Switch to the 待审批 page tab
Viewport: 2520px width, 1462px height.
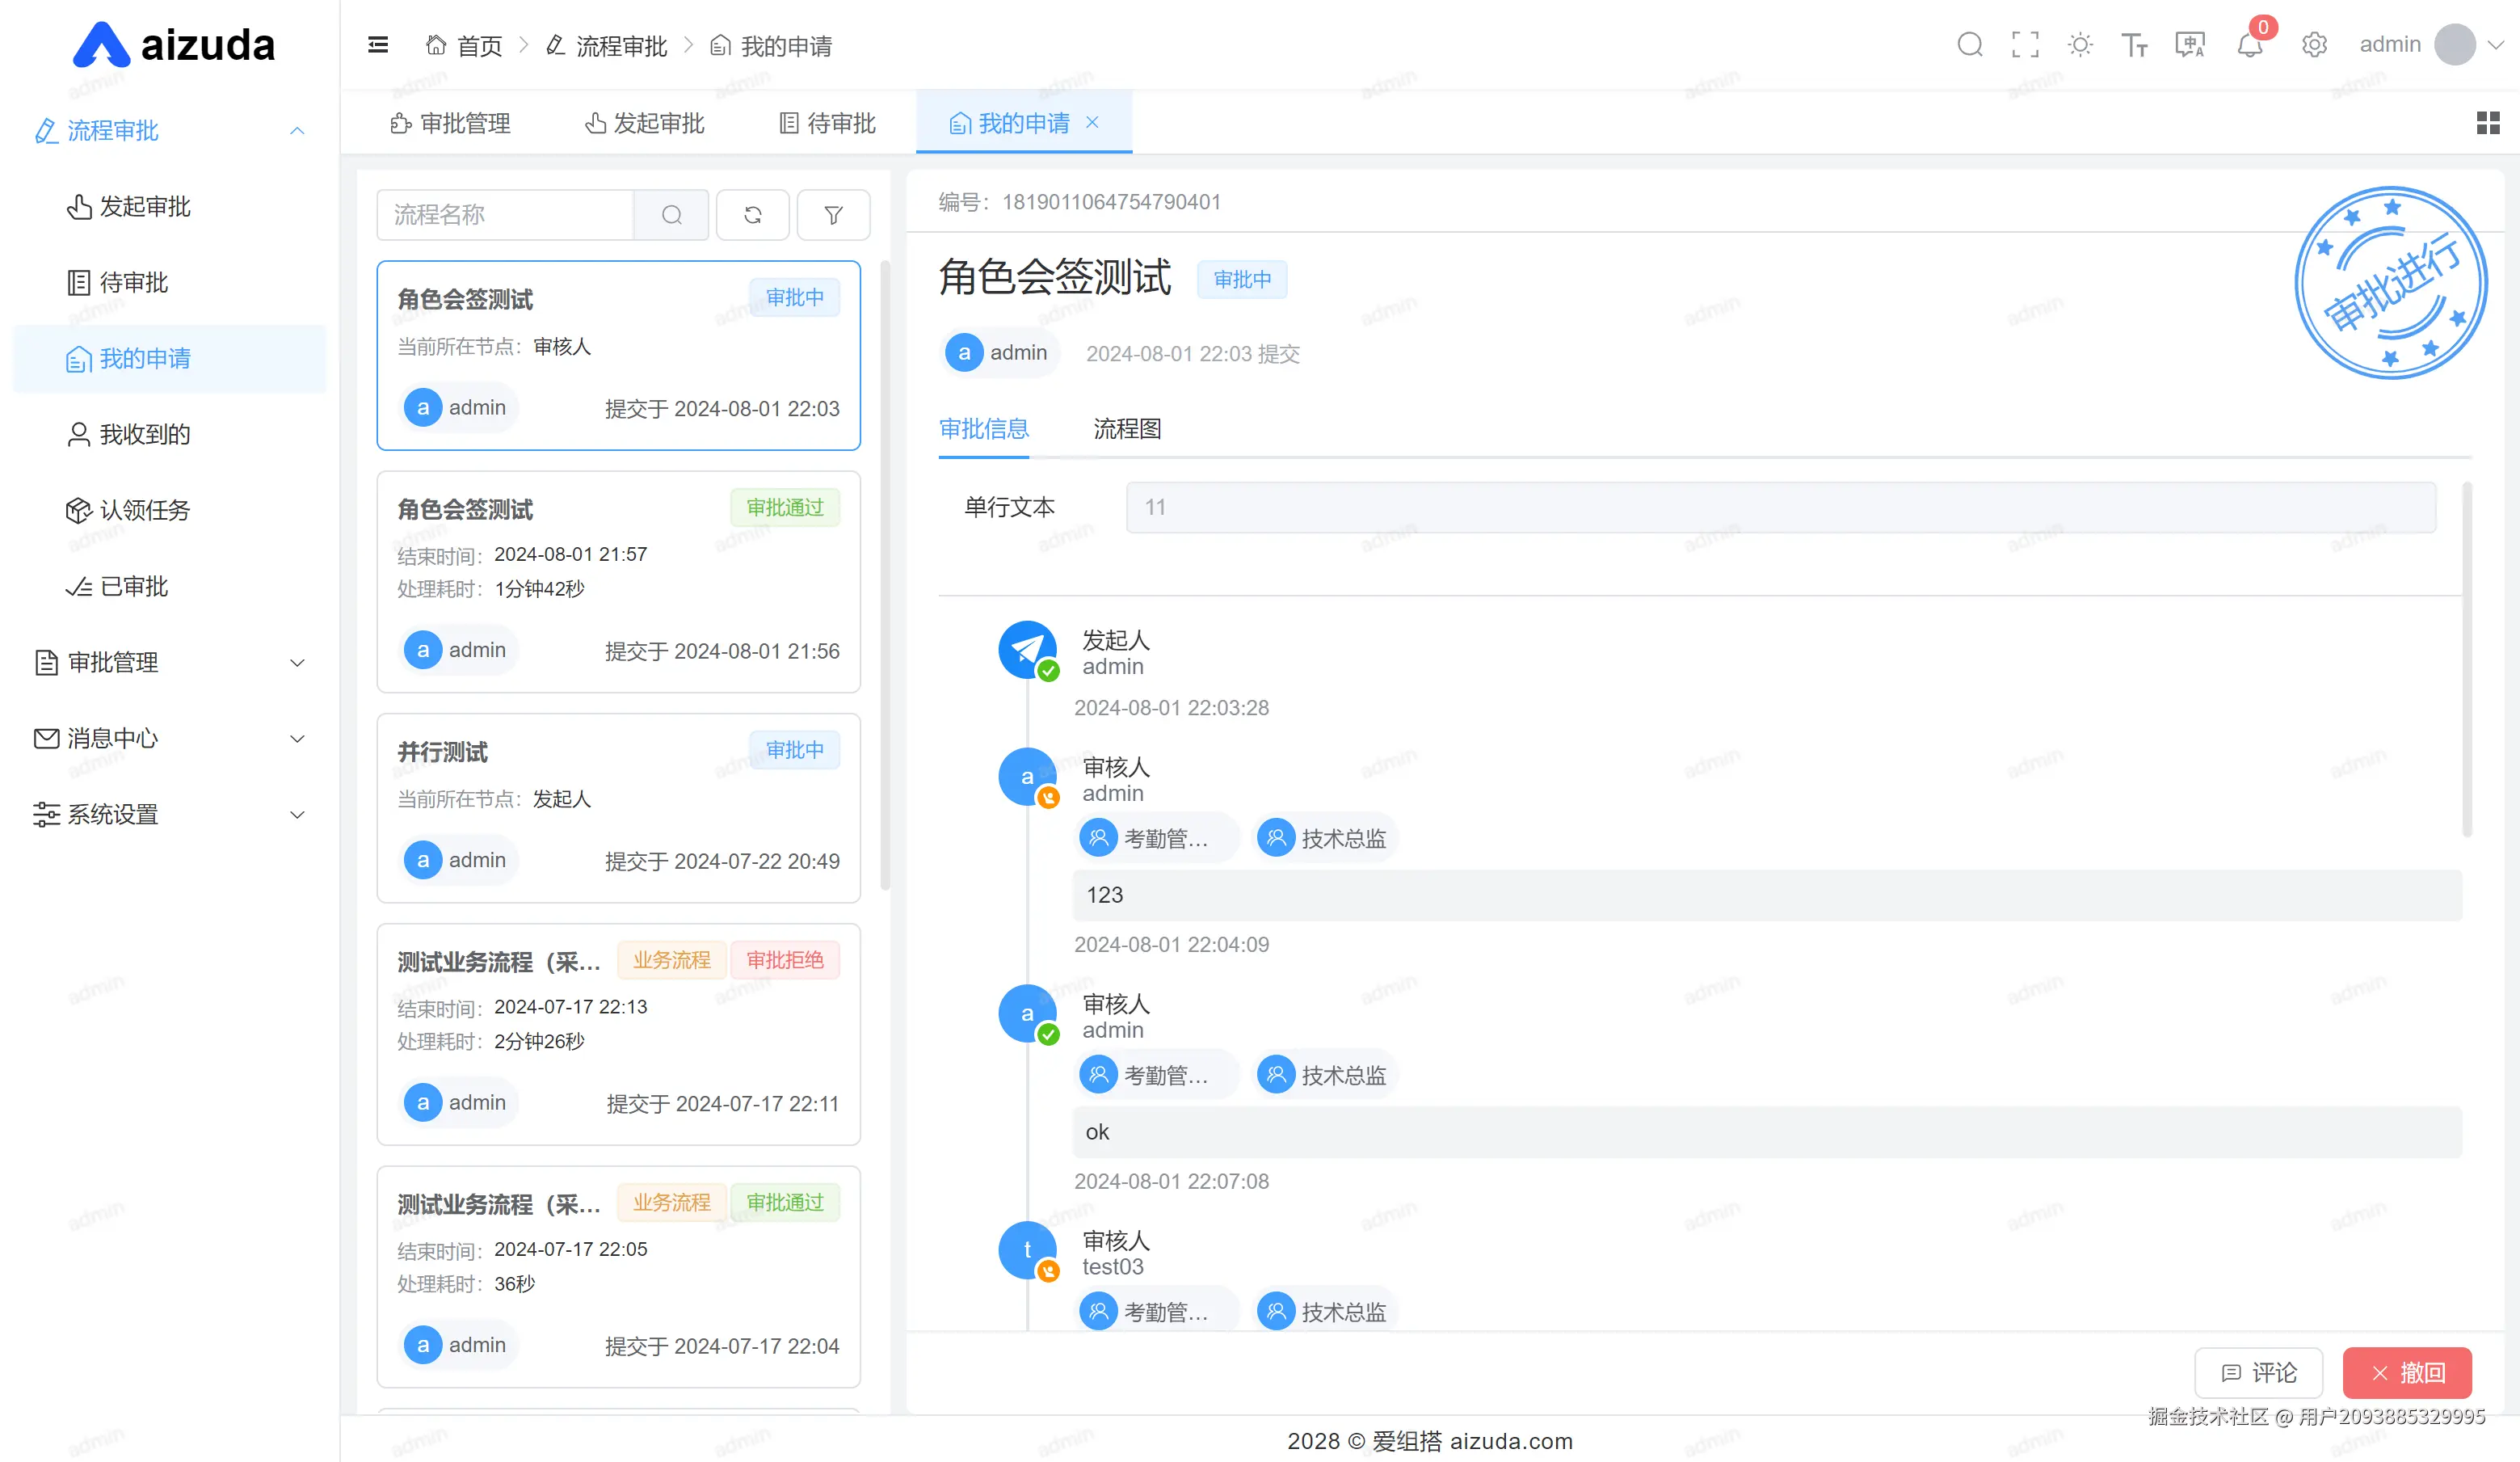coord(827,123)
